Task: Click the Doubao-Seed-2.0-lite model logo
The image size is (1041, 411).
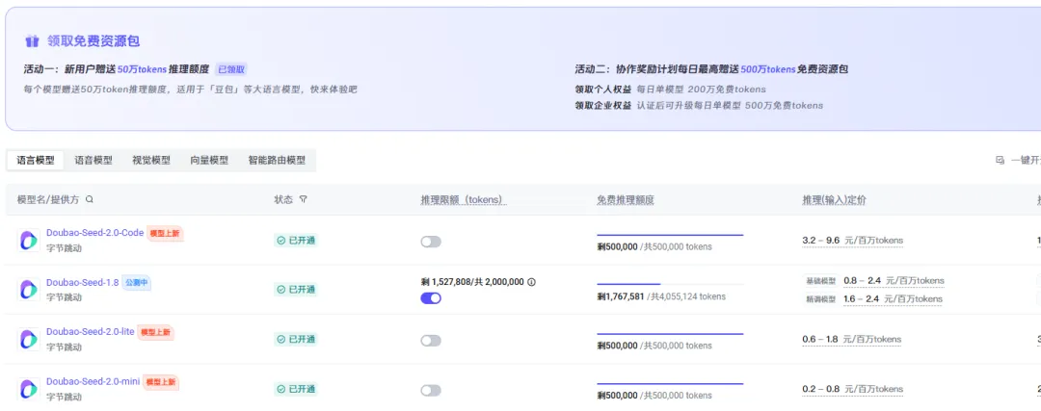Action: (29, 340)
